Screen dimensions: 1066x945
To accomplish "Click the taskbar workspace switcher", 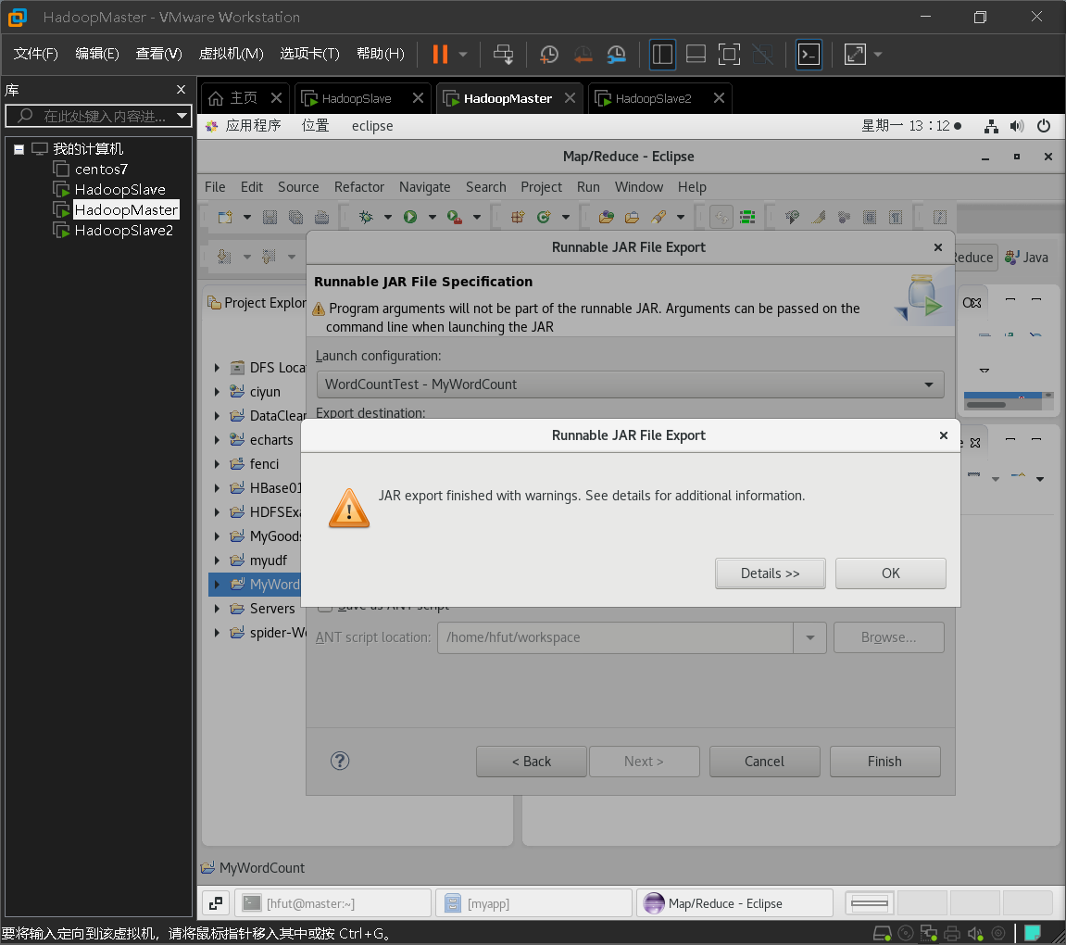I will pos(870,903).
